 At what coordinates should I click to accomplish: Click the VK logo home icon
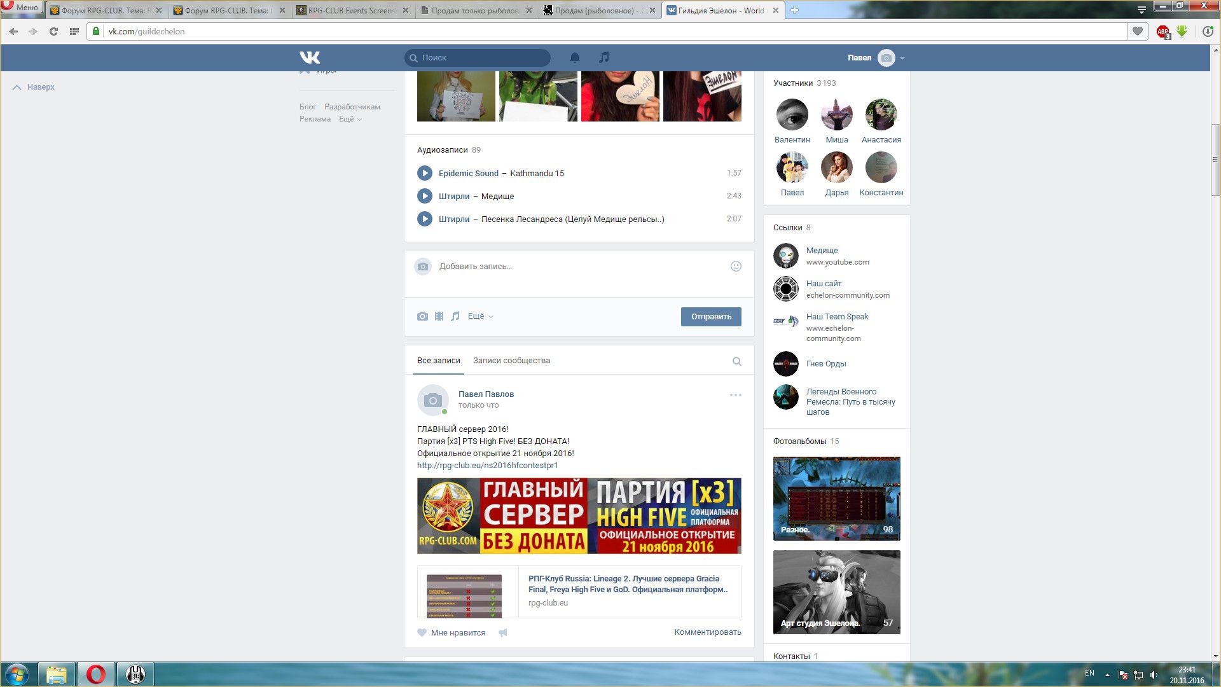[x=310, y=57]
